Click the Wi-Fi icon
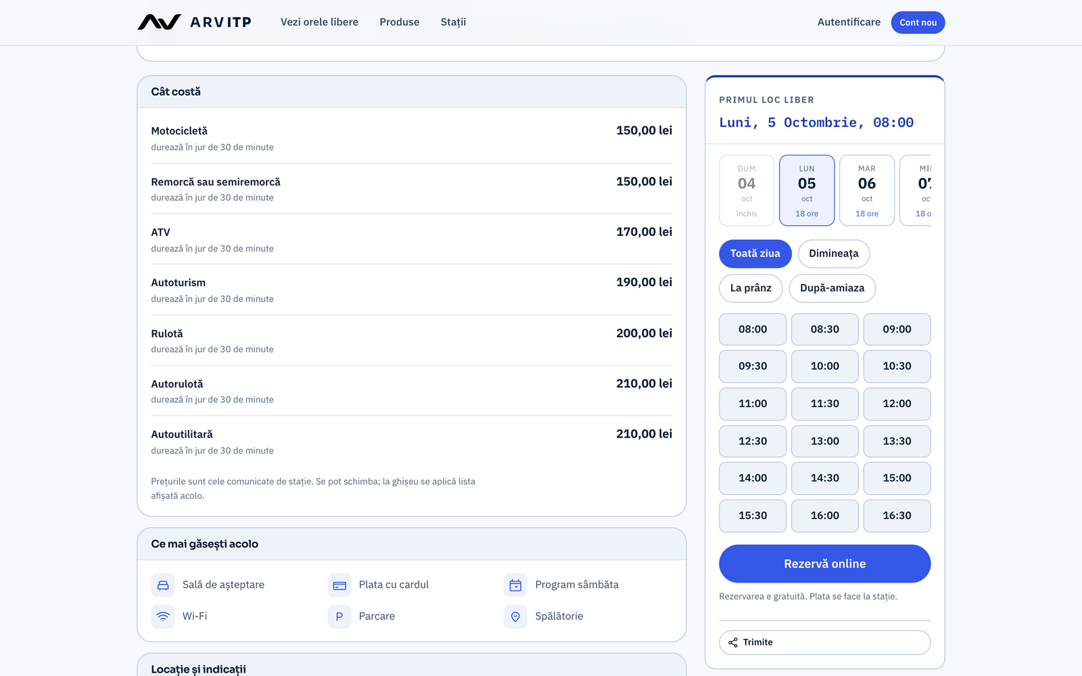 tap(163, 617)
